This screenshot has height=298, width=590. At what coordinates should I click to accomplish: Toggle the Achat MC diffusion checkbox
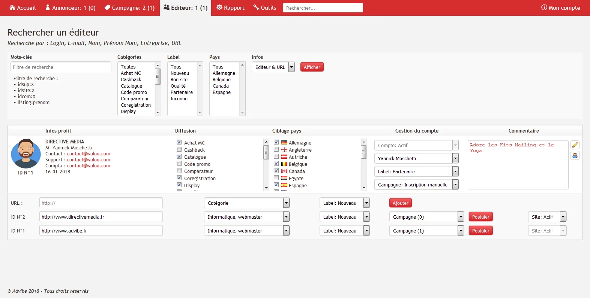click(179, 142)
